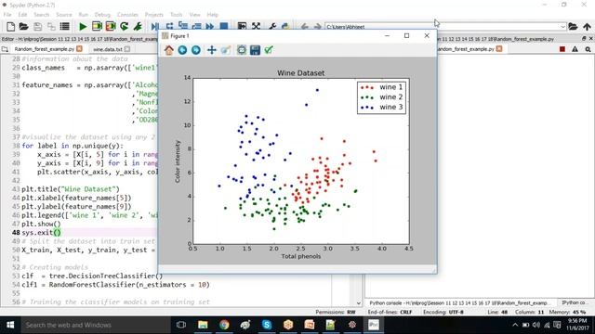Open Chrome from taskbar
Viewport: 595px width, 334px height.
[224, 325]
